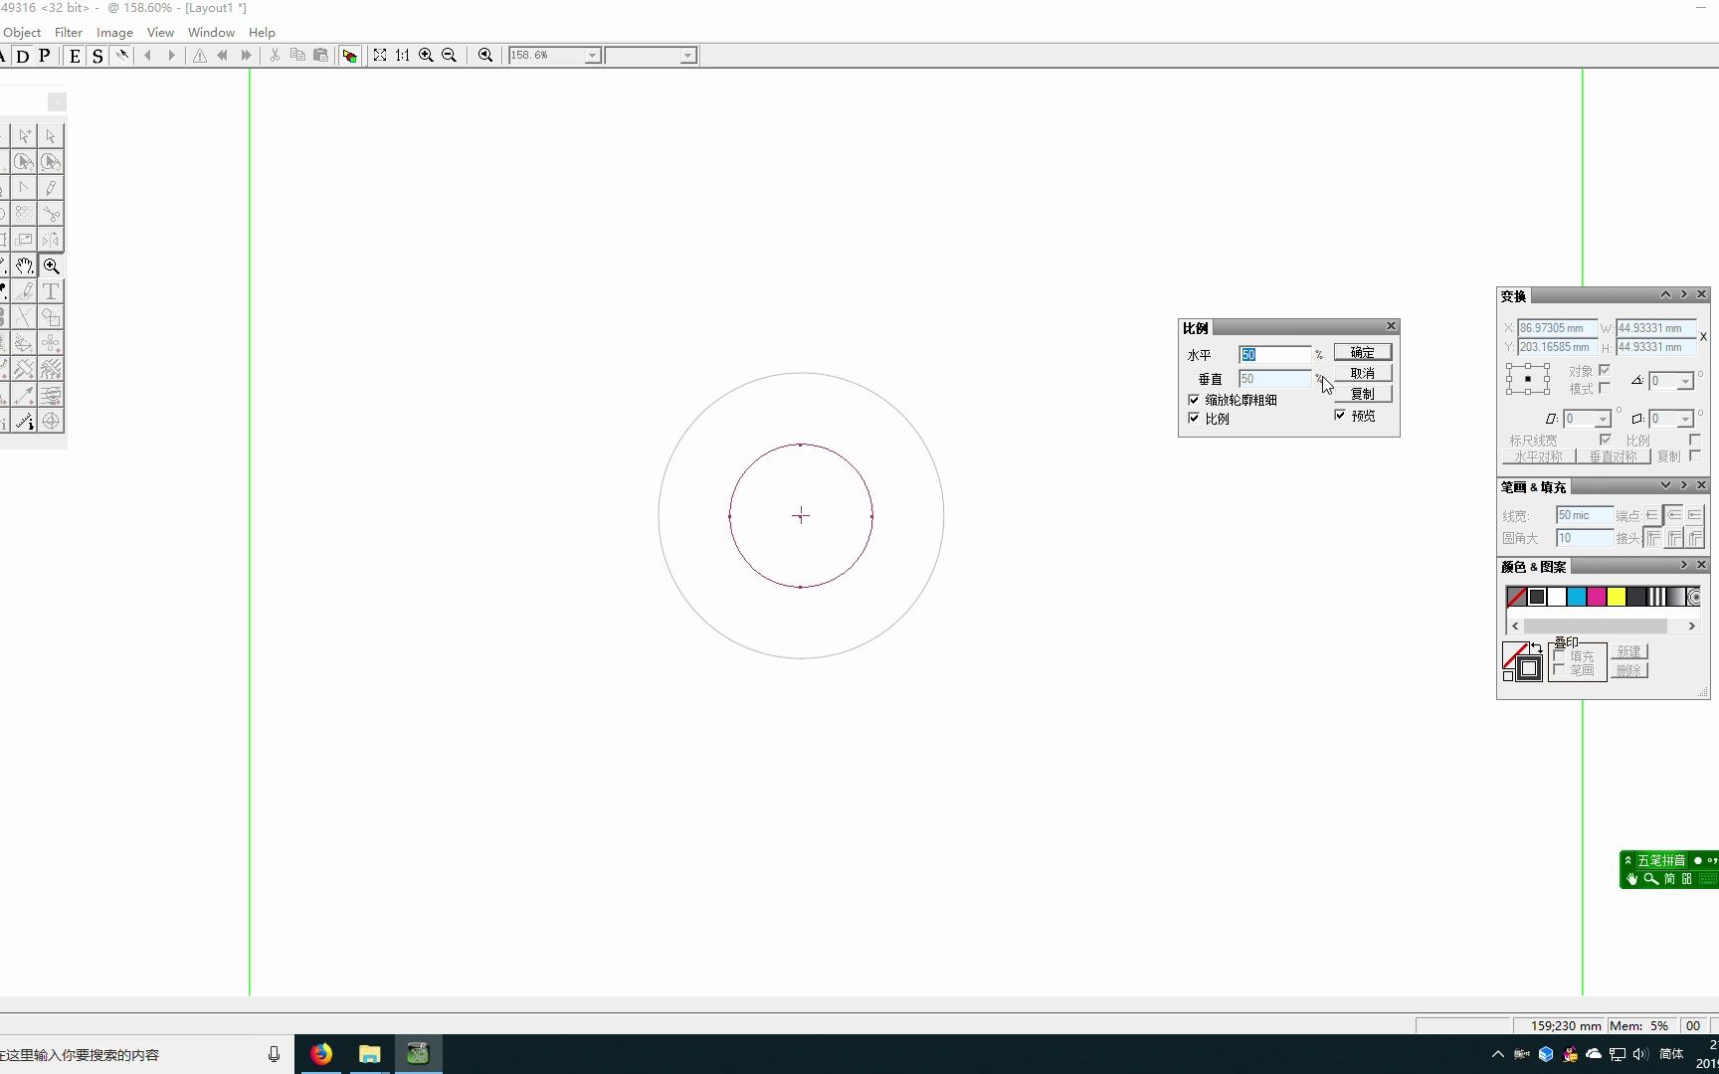This screenshot has width=1719, height=1074.
Task: Select the crosshair target tool
Action: point(51,421)
